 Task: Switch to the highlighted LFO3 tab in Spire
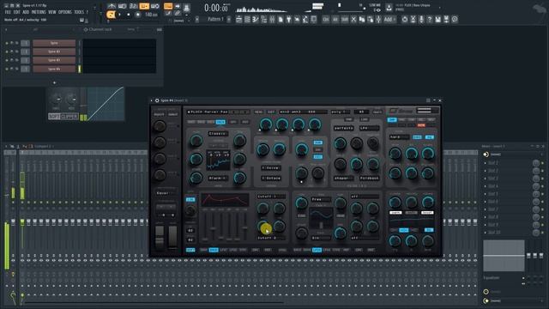point(317,250)
